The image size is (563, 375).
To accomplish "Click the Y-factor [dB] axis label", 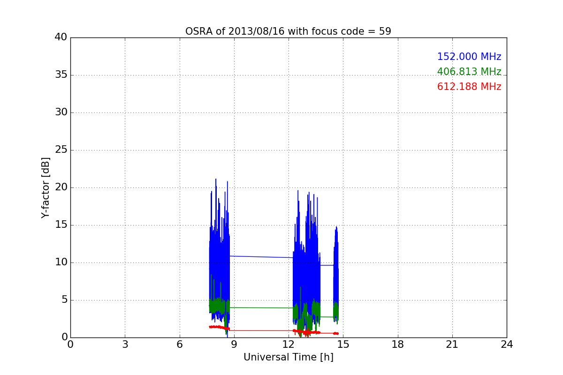I will 46,187.
